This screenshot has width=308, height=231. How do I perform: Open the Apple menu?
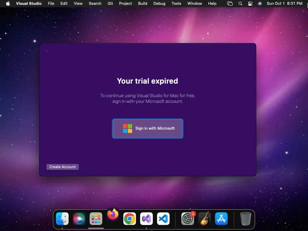[x=8, y=3]
